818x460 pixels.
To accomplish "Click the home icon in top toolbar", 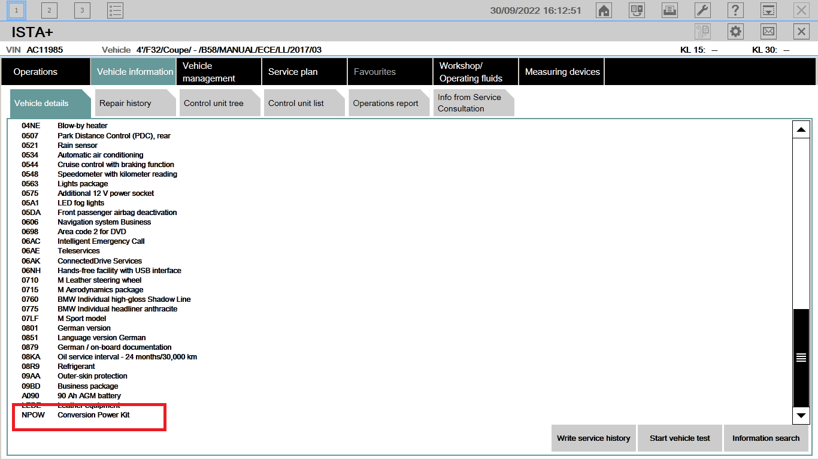I will point(604,10).
